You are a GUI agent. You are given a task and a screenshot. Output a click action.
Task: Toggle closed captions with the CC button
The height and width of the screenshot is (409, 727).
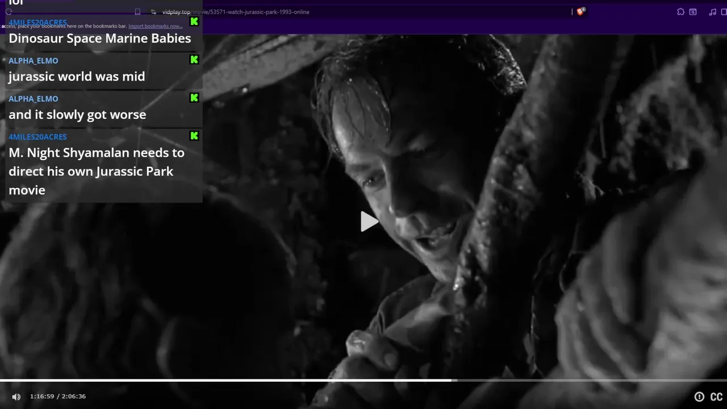pyautogui.click(x=717, y=397)
